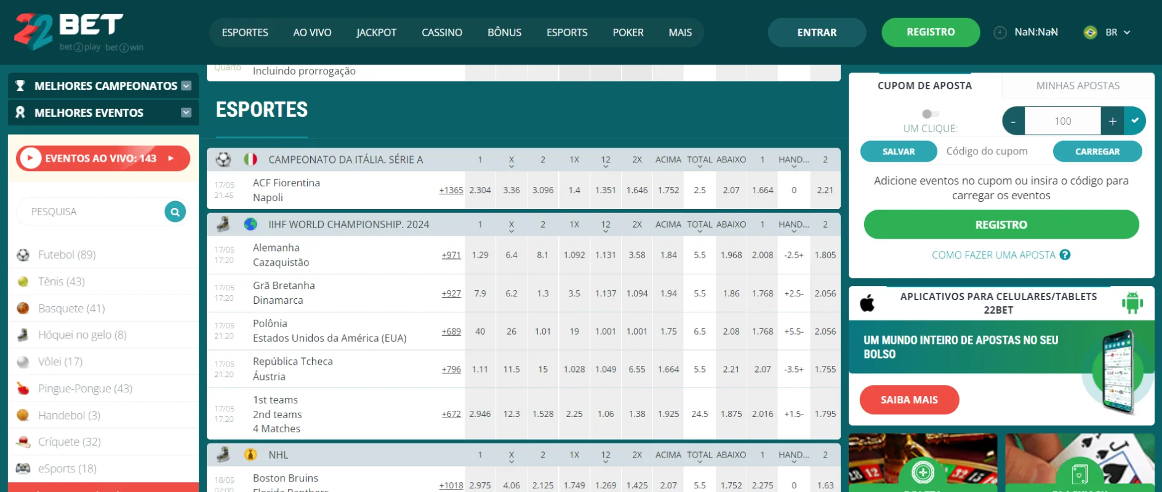Select the Hóquei no gelo skate icon
The width and height of the screenshot is (1162, 492).
[23, 335]
